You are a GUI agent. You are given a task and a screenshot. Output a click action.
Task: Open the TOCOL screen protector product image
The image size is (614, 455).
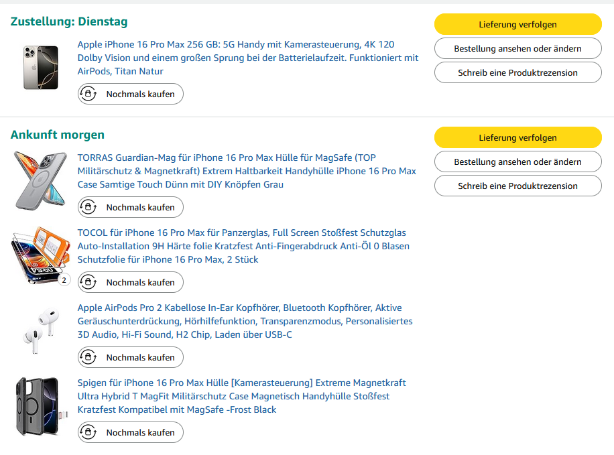(40, 255)
